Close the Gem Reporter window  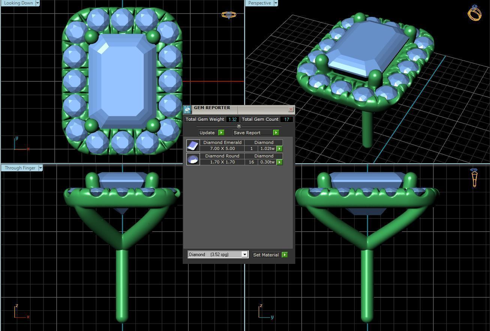(291, 109)
